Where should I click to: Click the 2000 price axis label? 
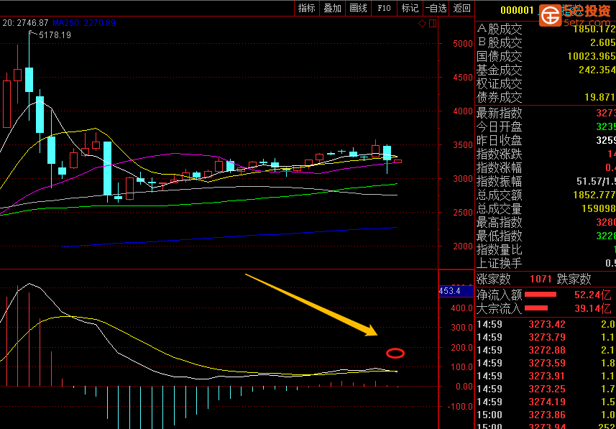[x=463, y=246]
